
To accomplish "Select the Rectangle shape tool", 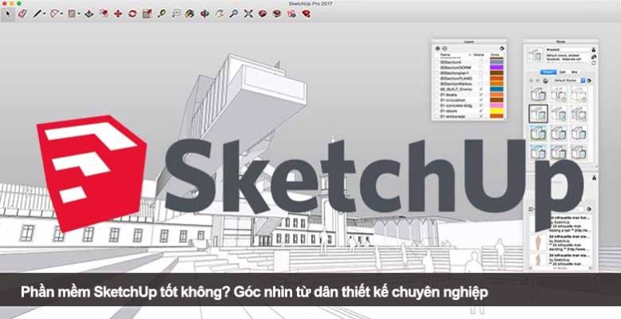I will pyautogui.click(x=71, y=14).
